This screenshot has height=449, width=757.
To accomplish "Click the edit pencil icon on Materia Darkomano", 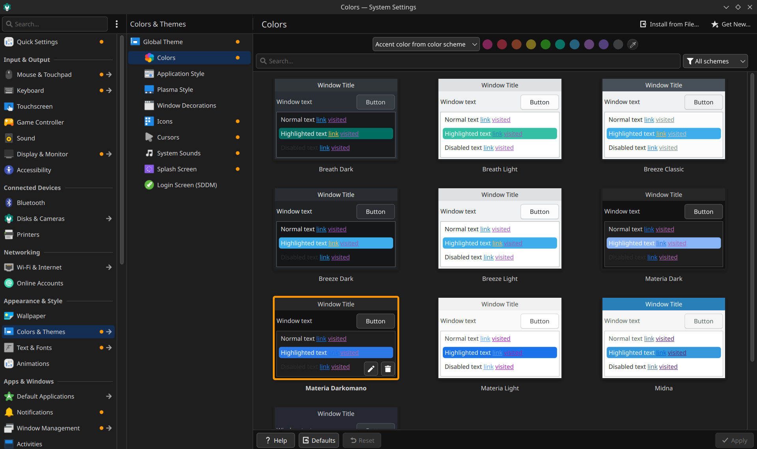I will point(371,369).
